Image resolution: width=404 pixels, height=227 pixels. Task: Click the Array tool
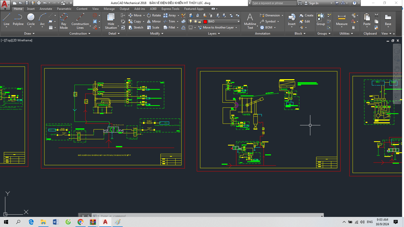click(x=170, y=15)
